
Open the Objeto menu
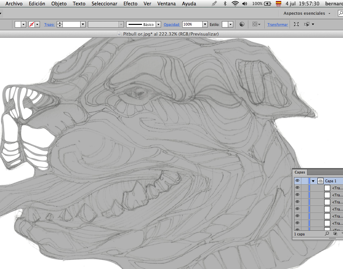point(59,4)
